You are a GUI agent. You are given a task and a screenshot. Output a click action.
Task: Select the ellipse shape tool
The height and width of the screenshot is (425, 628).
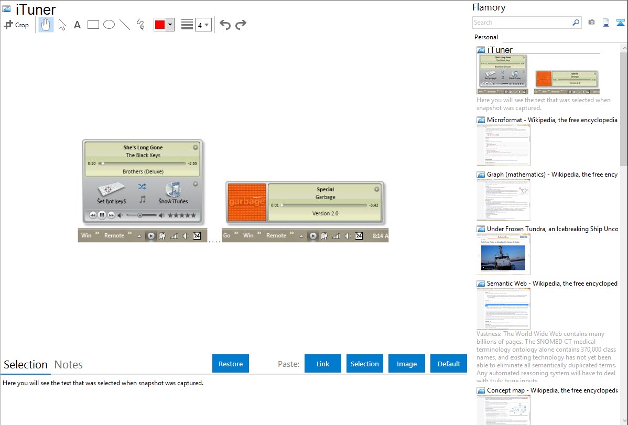tap(109, 25)
